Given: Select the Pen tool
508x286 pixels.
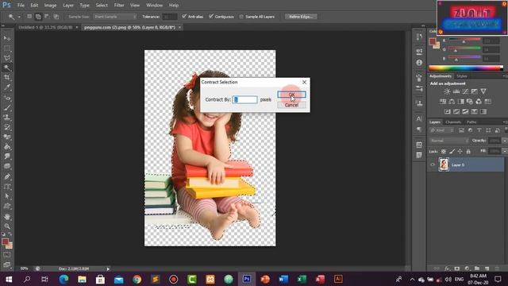Looking at the screenshot, I should pos(7,176).
